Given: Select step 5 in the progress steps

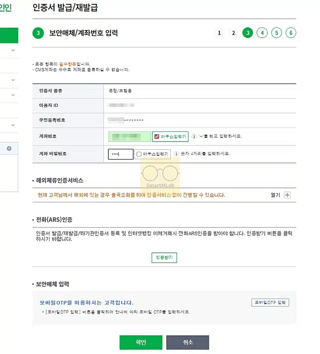Looking at the screenshot, I should [277, 33].
